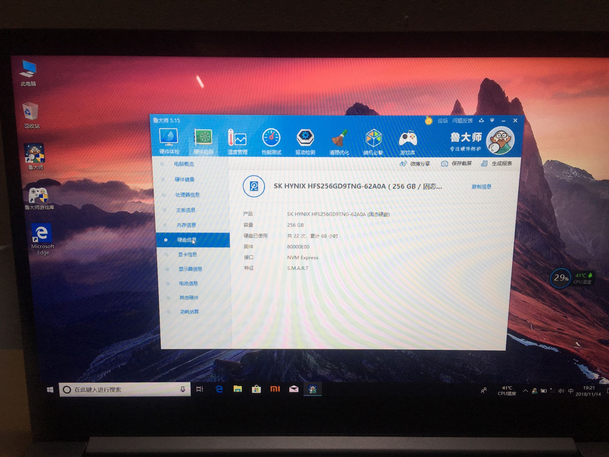Click the taskbar search box
Screen dimensions: 609x457
click(125, 389)
